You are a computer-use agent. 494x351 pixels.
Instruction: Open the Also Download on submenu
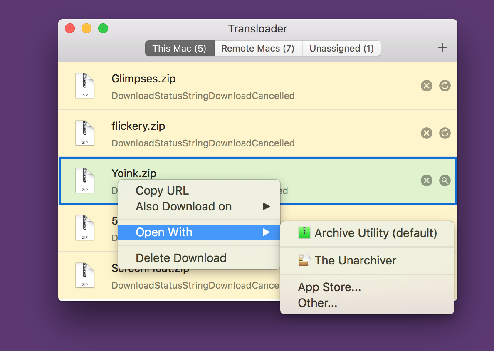tap(199, 206)
